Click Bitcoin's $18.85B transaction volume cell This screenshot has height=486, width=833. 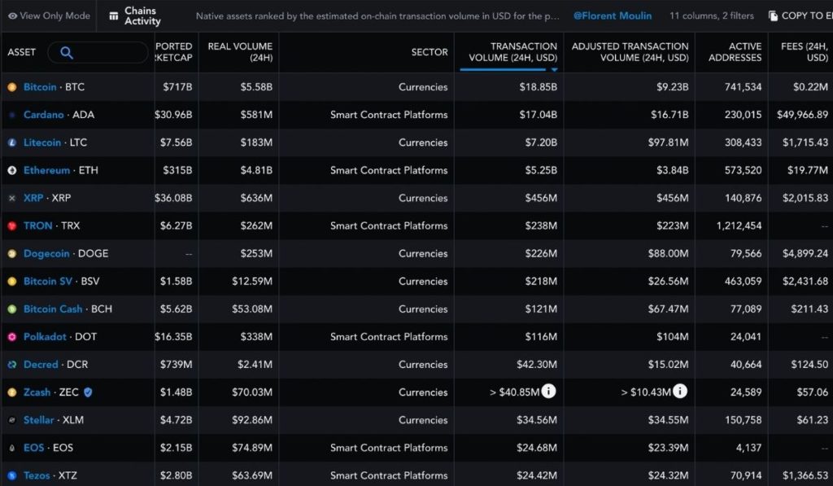[x=539, y=86]
